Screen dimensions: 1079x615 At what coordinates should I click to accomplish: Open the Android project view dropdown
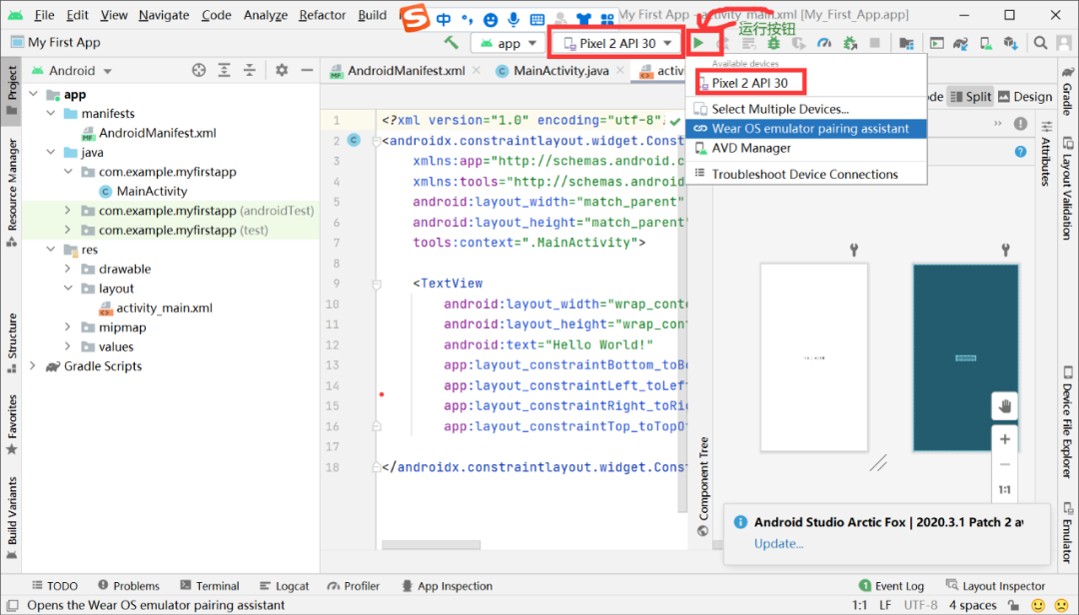click(72, 70)
